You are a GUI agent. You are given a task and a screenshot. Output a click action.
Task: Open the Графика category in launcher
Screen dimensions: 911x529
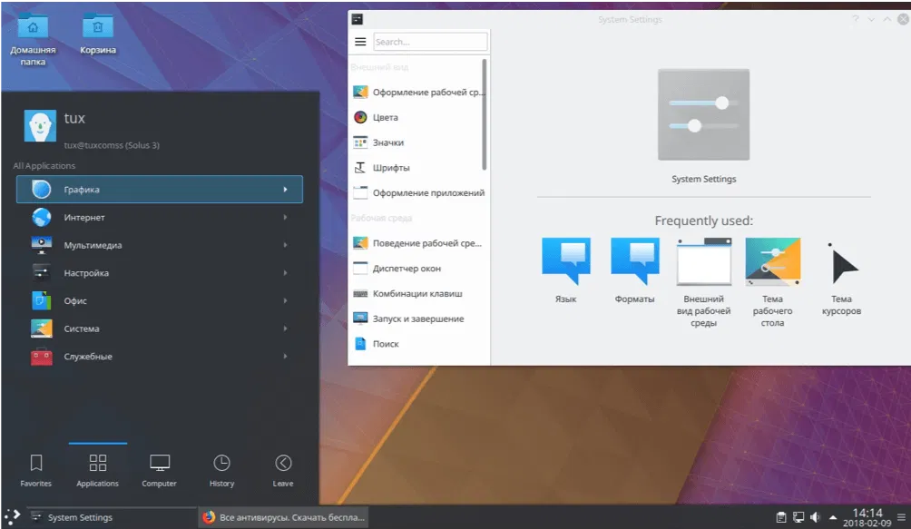(x=159, y=190)
